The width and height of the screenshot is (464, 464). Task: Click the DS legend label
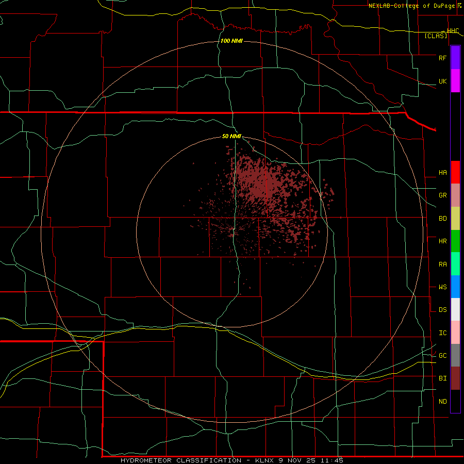[442, 310]
